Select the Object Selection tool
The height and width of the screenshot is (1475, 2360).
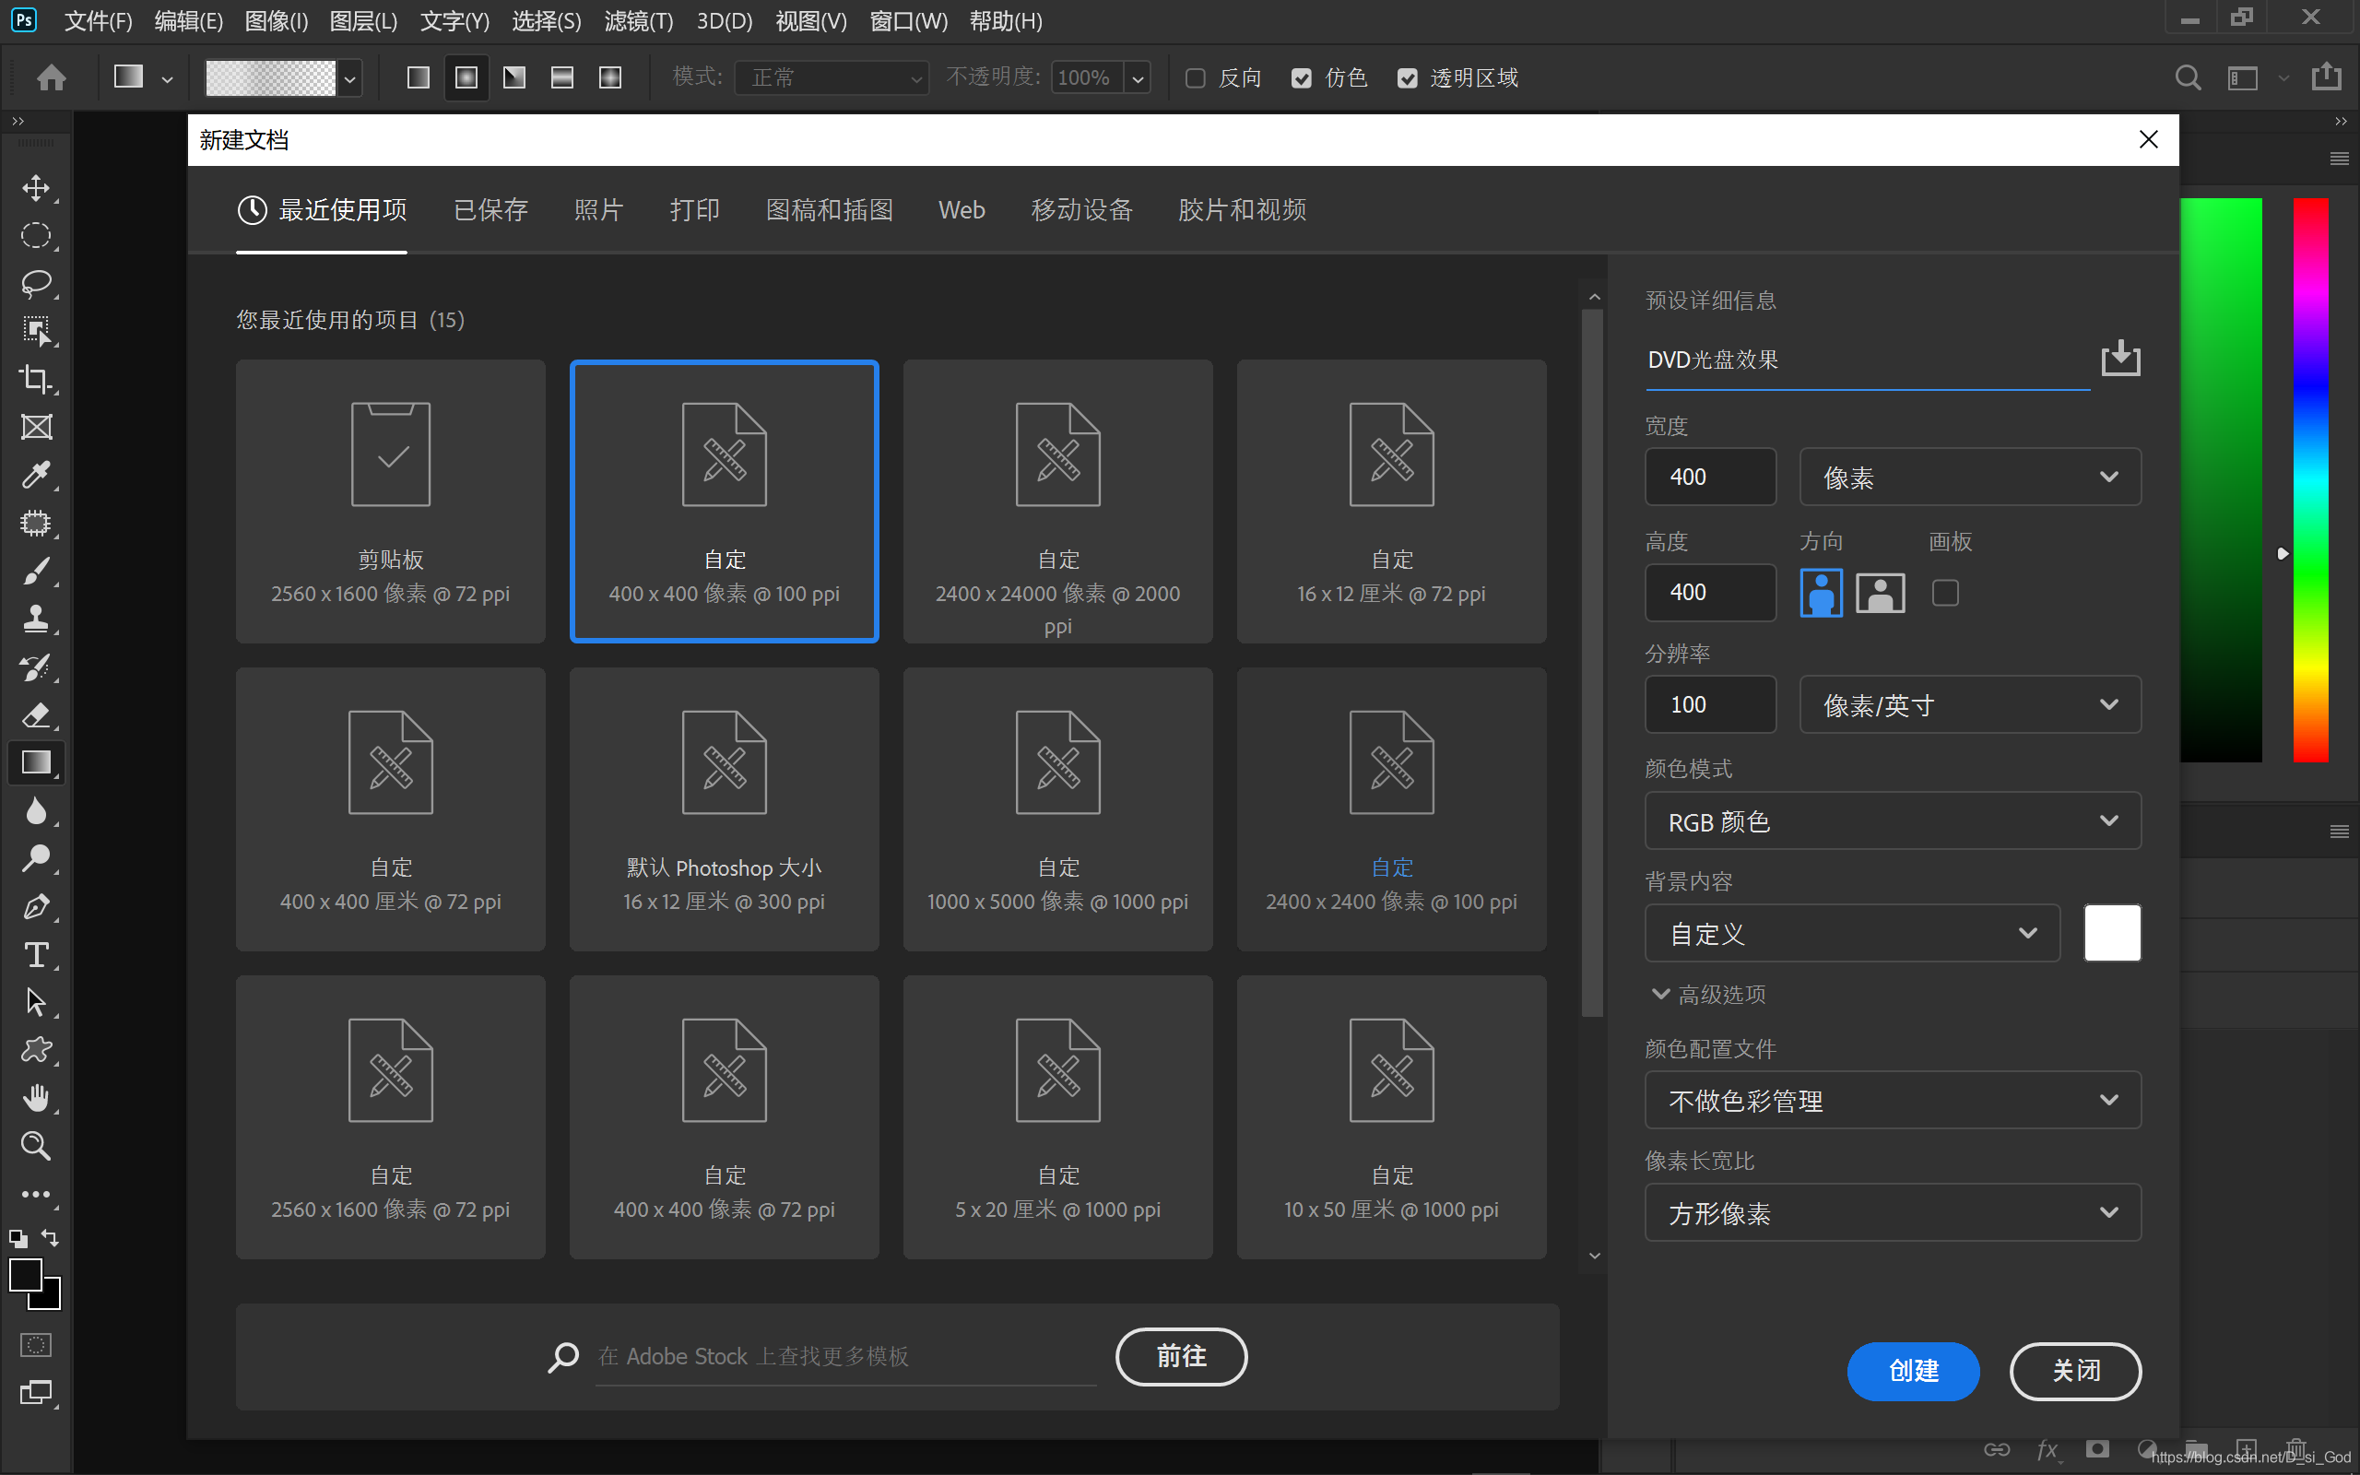point(36,331)
